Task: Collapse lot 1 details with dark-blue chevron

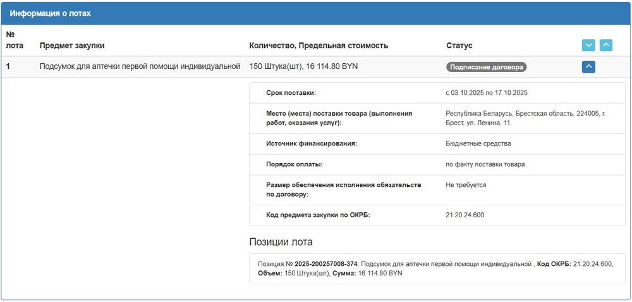Action: (x=588, y=66)
